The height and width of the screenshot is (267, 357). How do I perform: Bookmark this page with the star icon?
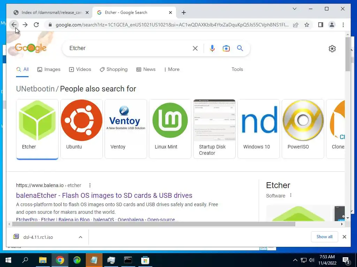coord(307,25)
